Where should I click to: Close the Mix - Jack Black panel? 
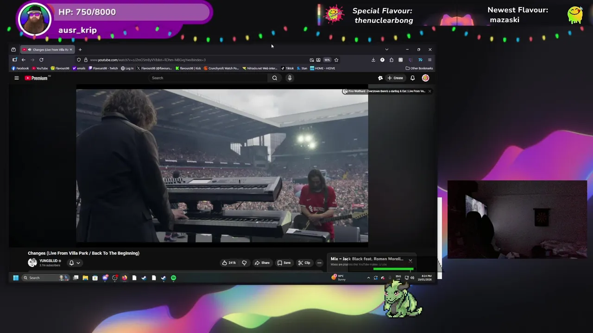click(x=410, y=261)
